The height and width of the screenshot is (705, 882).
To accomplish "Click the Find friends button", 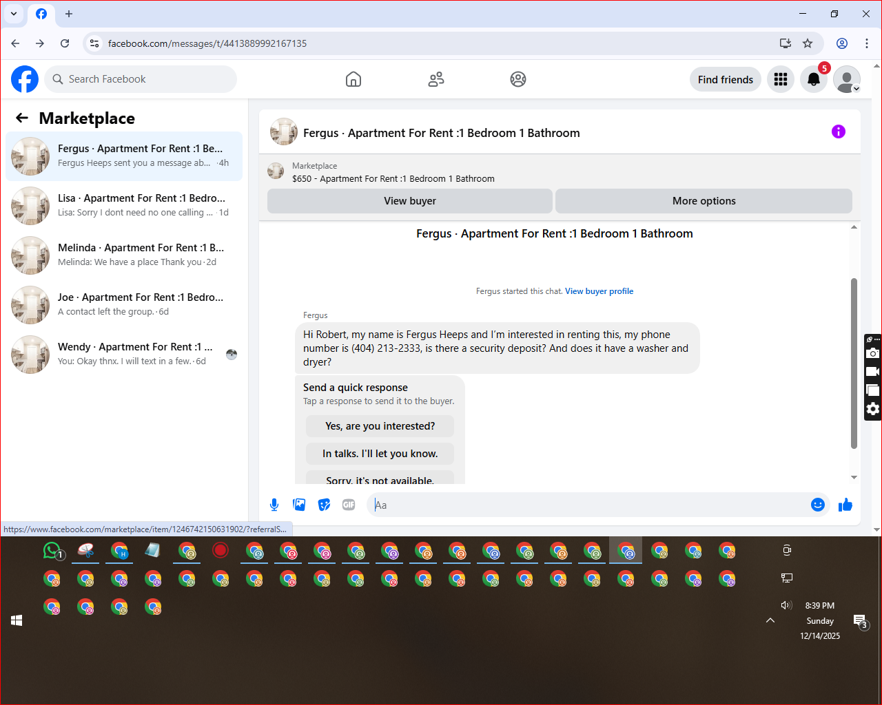I will pos(726,80).
